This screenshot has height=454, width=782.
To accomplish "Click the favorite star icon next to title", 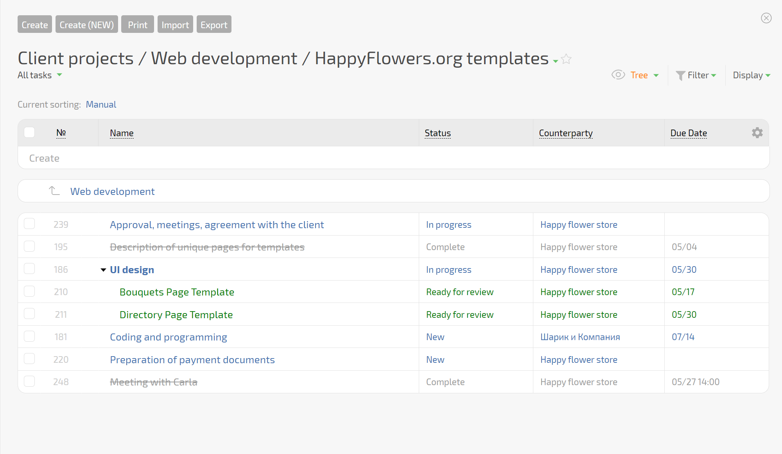I will pos(566,59).
